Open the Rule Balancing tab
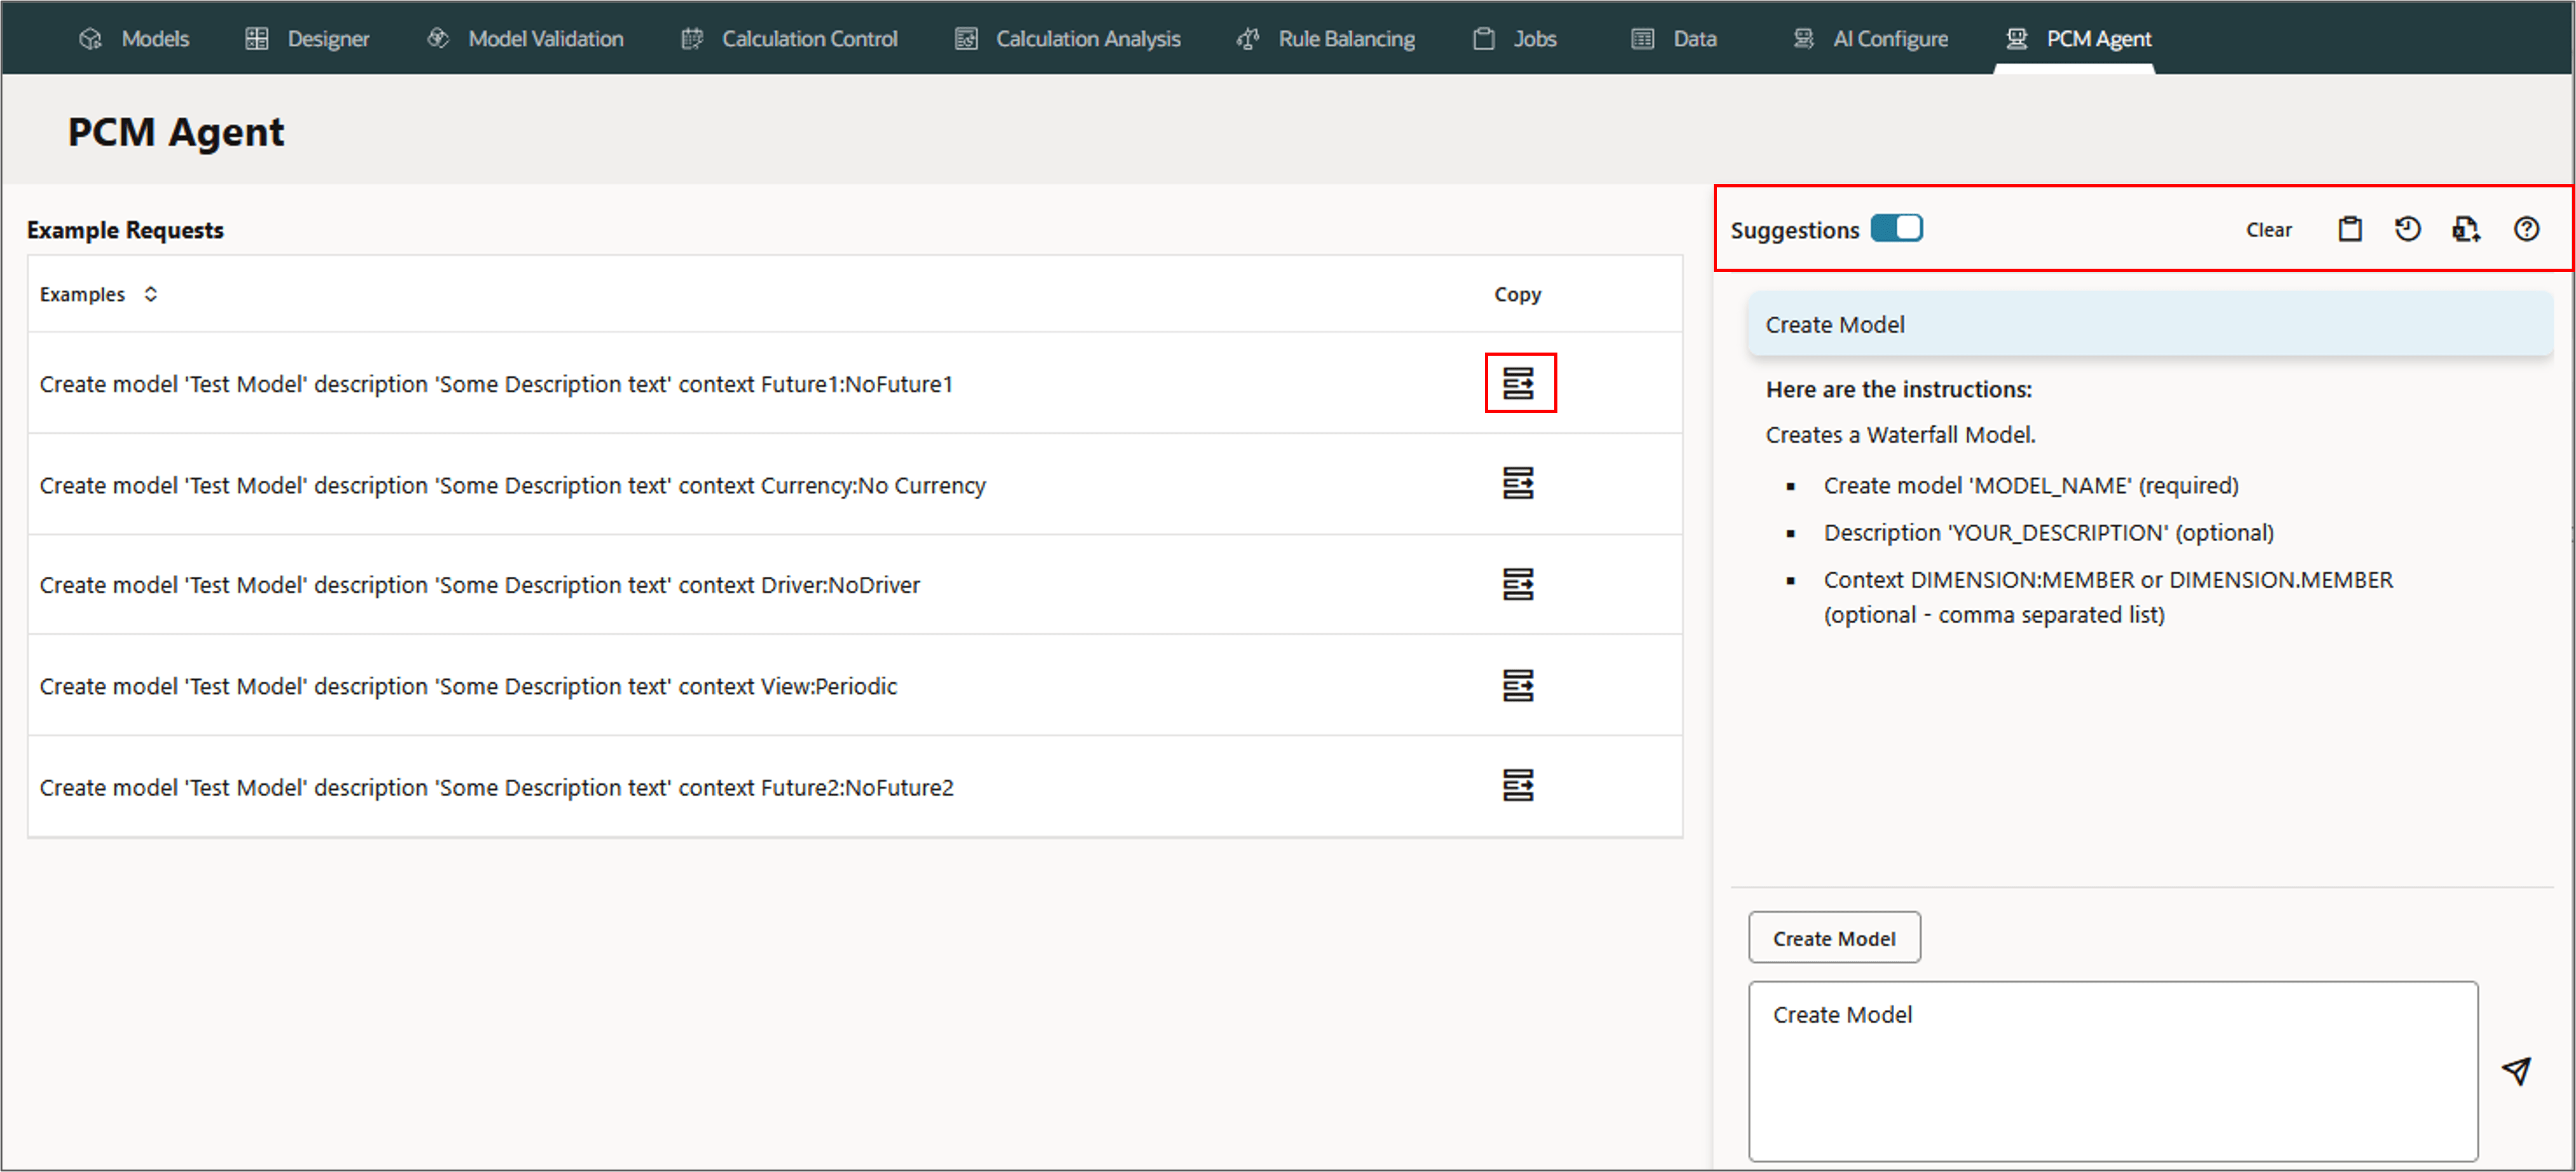 1327,38
